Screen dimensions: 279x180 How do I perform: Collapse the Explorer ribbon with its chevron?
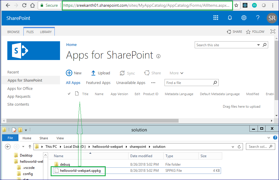pyautogui.click(x=268, y=138)
